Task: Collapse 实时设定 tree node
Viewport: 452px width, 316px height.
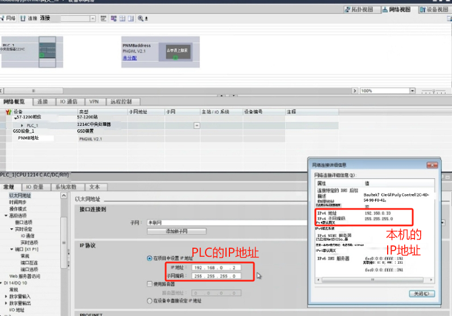Action: click(12, 229)
